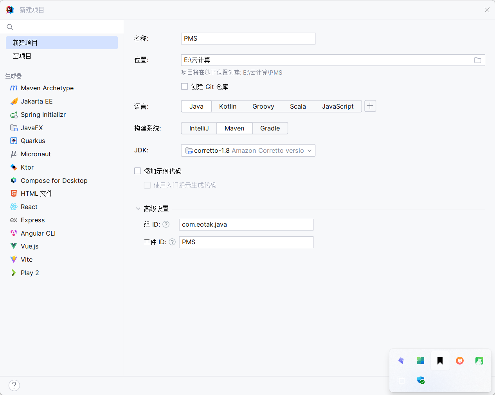
Task: Open the Quarkus generator icon
Action: 14,141
